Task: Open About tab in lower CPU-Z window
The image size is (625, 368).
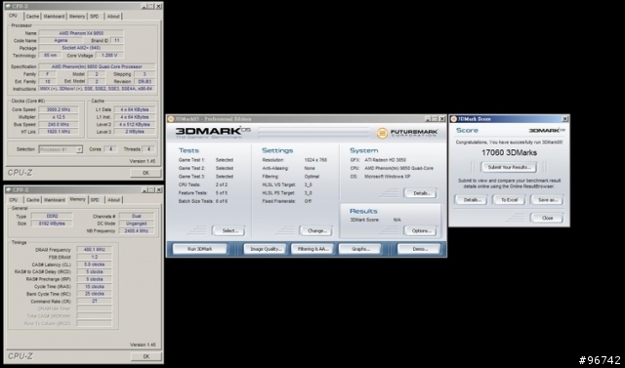Action: point(113,200)
